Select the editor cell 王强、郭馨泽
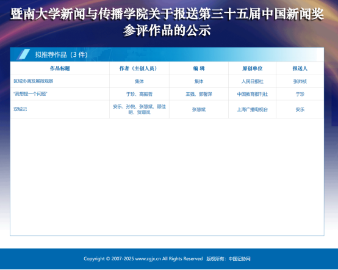This screenshot has height=270, width=338. [199, 94]
